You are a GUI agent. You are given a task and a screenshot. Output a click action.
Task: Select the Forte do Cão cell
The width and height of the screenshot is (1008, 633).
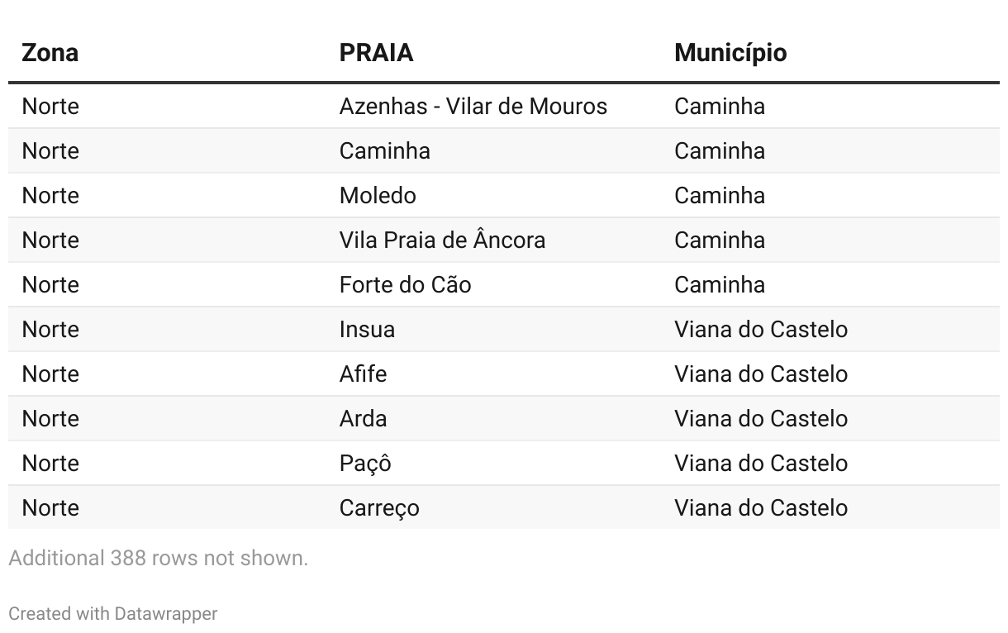pyautogui.click(x=405, y=285)
